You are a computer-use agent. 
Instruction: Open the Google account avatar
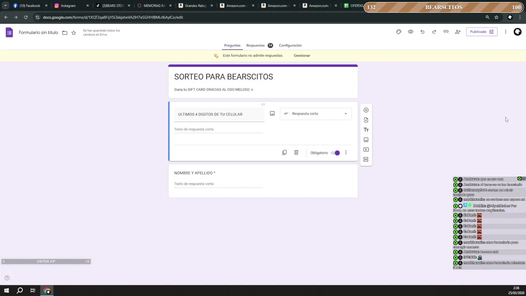(517, 32)
